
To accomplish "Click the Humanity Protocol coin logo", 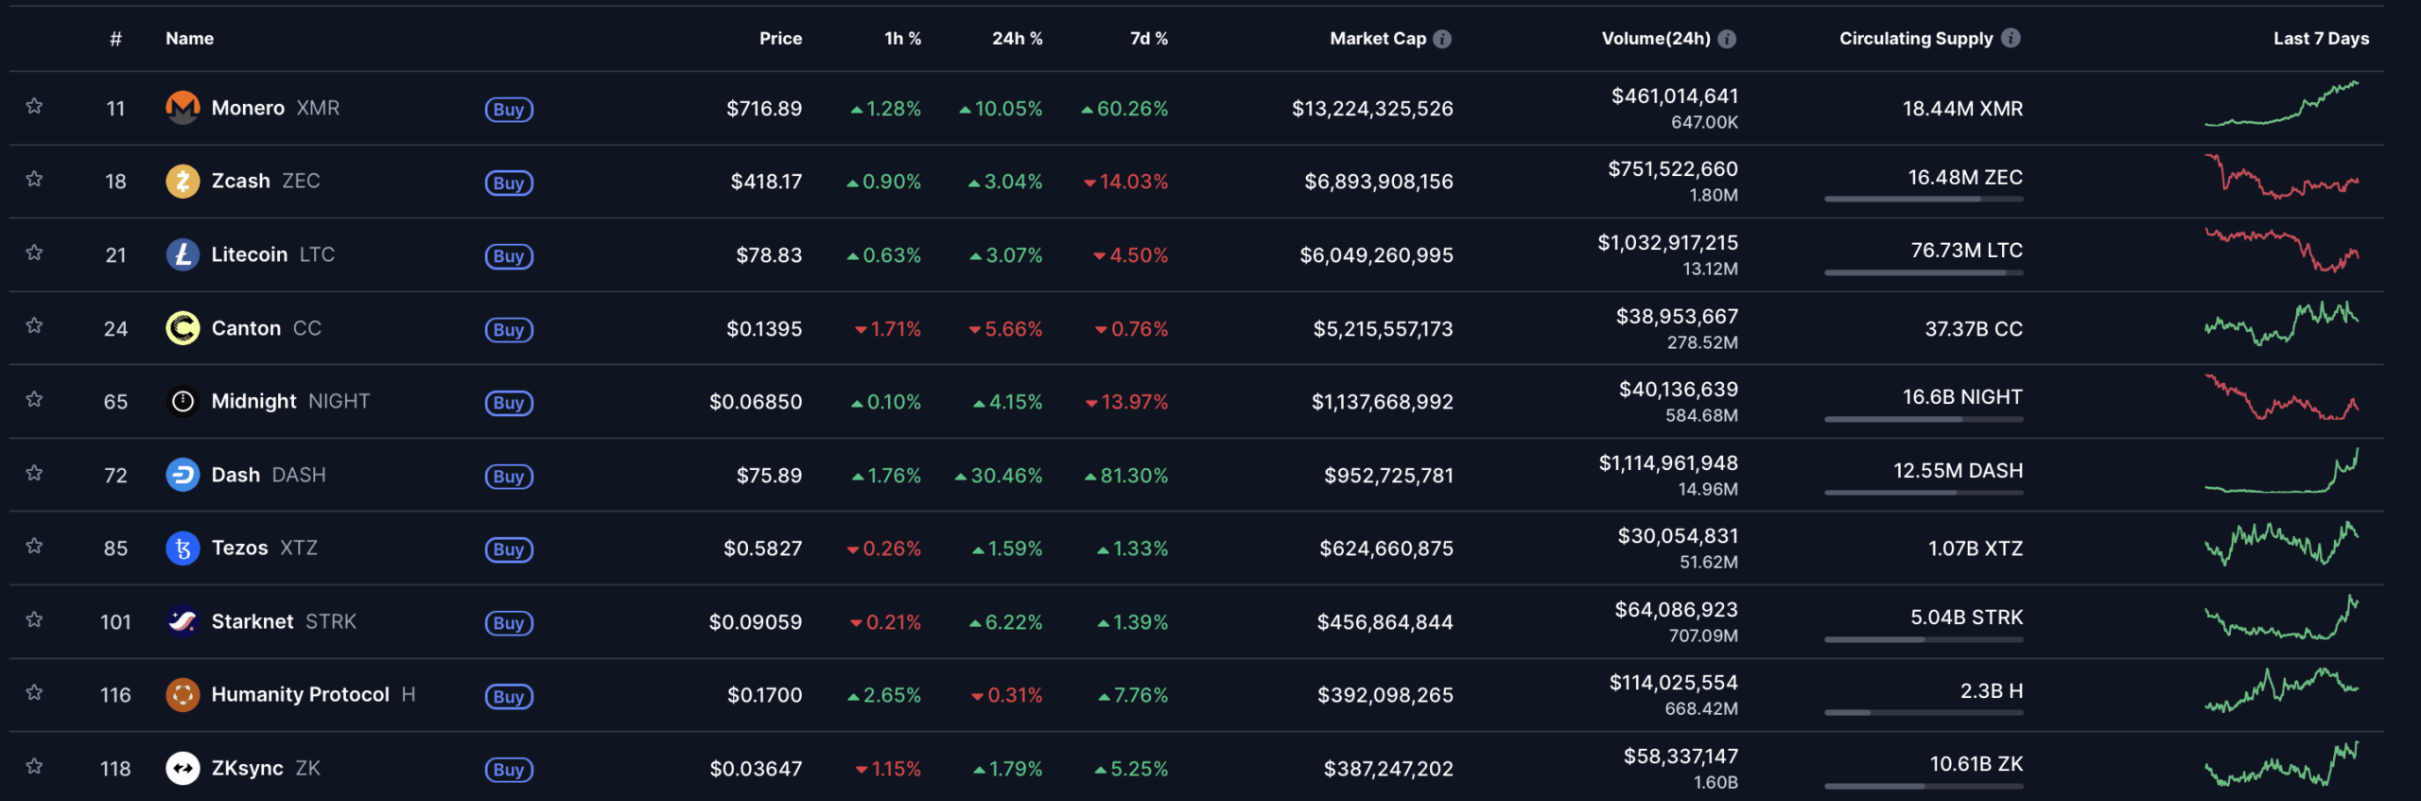I will pos(183,694).
